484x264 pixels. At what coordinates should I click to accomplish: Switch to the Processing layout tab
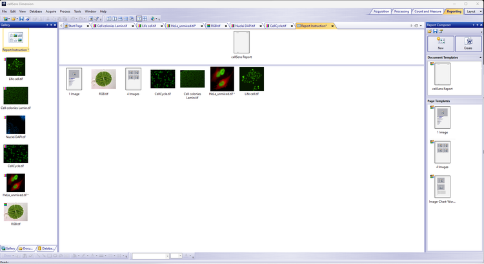(401, 11)
